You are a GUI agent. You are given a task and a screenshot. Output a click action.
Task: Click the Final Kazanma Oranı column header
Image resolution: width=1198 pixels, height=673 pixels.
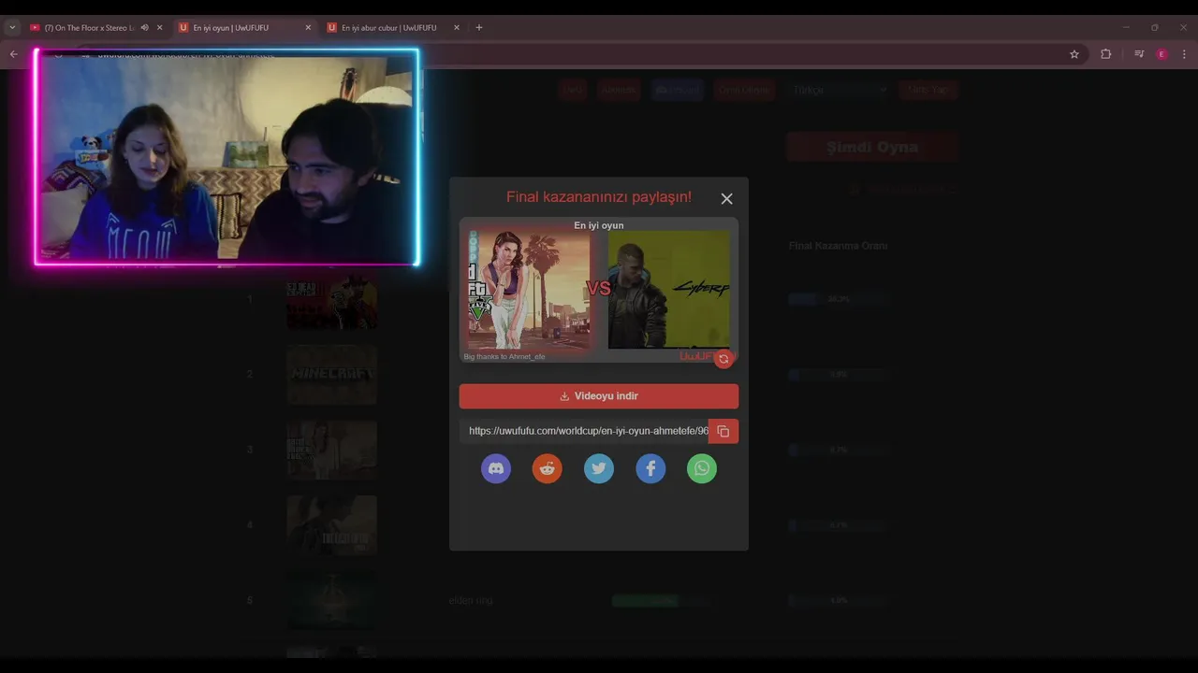[x=839, y=246]
